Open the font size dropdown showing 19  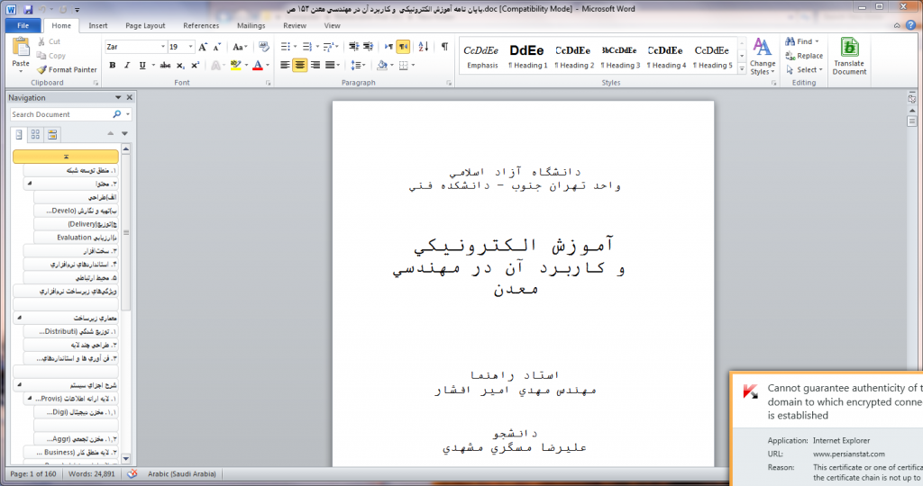point(180,46)
